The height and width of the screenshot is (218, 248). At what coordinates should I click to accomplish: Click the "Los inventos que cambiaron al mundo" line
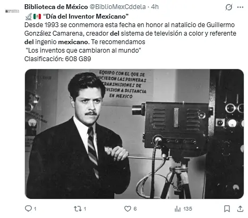pos(83,51)
